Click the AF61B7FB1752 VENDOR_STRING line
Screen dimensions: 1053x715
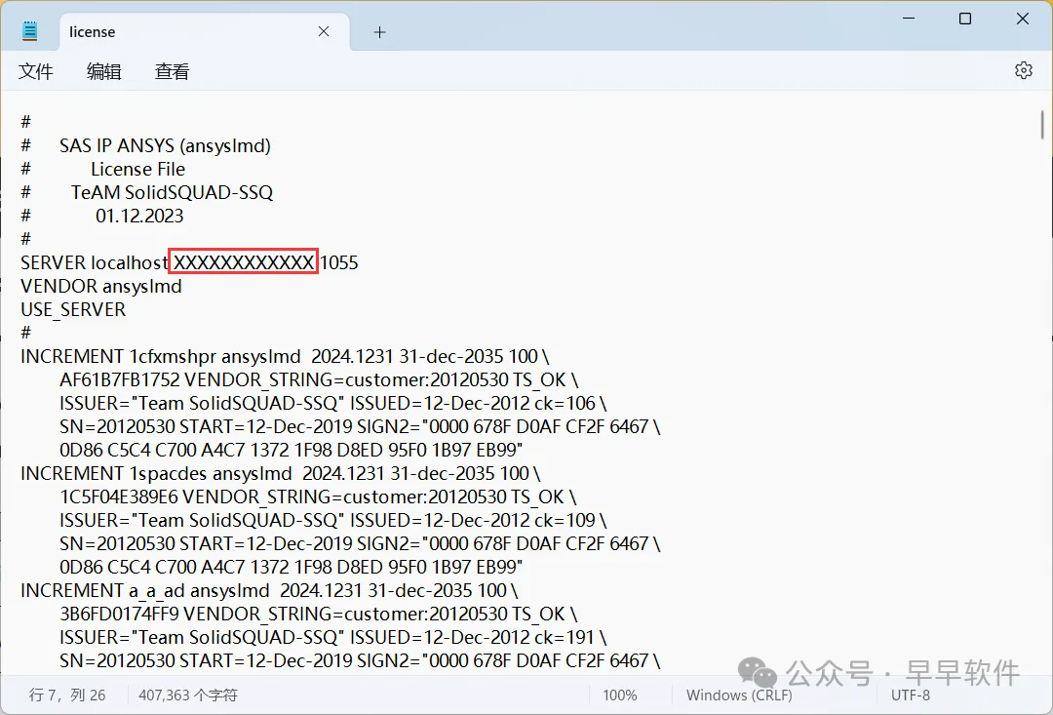click(x=318, y=379)
